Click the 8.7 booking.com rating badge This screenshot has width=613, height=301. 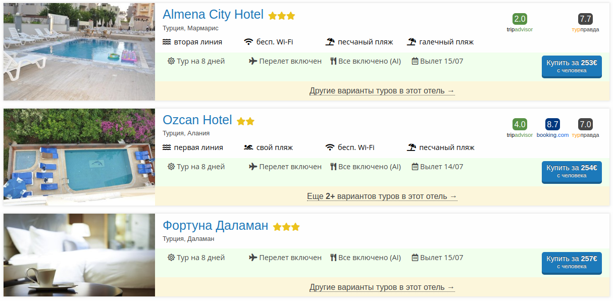pos(552,124)
